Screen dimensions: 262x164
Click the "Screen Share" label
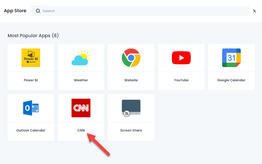coord(131,130)
